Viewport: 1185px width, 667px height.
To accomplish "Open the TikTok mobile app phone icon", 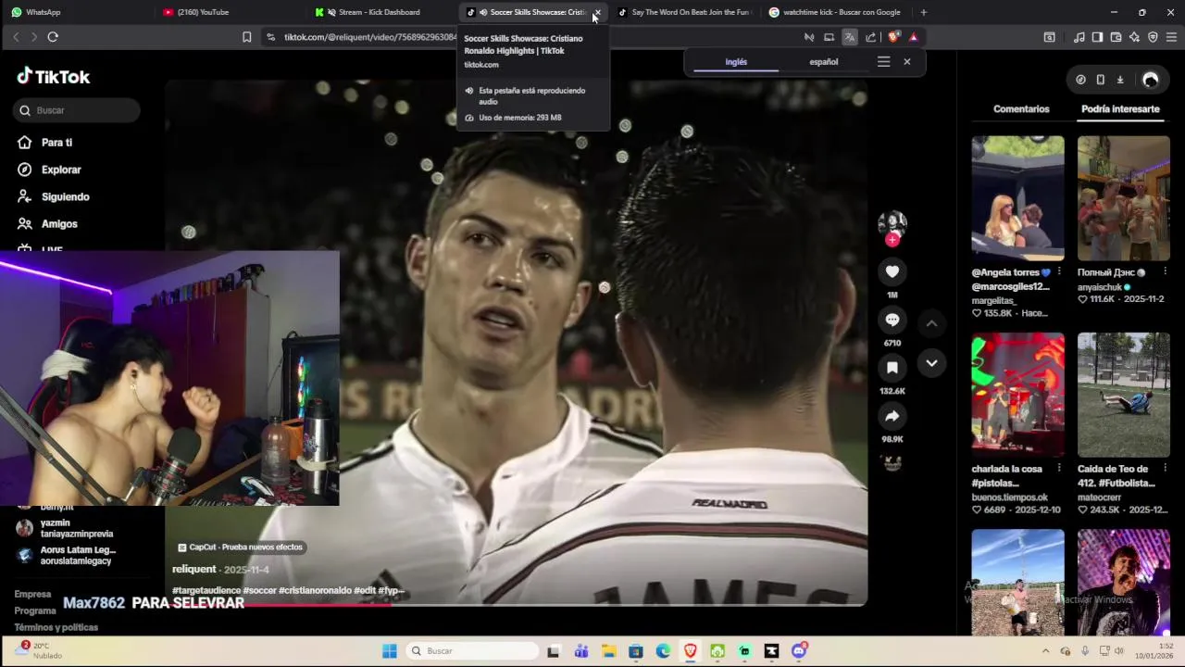I will [1100, 80].
